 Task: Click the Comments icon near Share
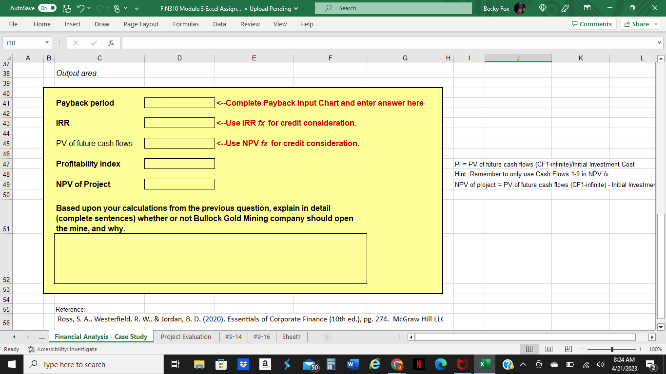pyautogui.click(x=576, y=24)
